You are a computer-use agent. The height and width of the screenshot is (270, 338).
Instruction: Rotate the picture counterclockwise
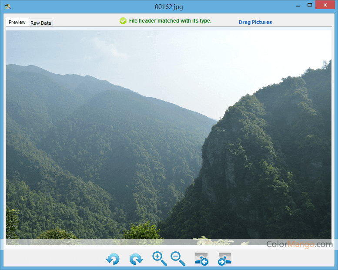(x=113, y=259)
